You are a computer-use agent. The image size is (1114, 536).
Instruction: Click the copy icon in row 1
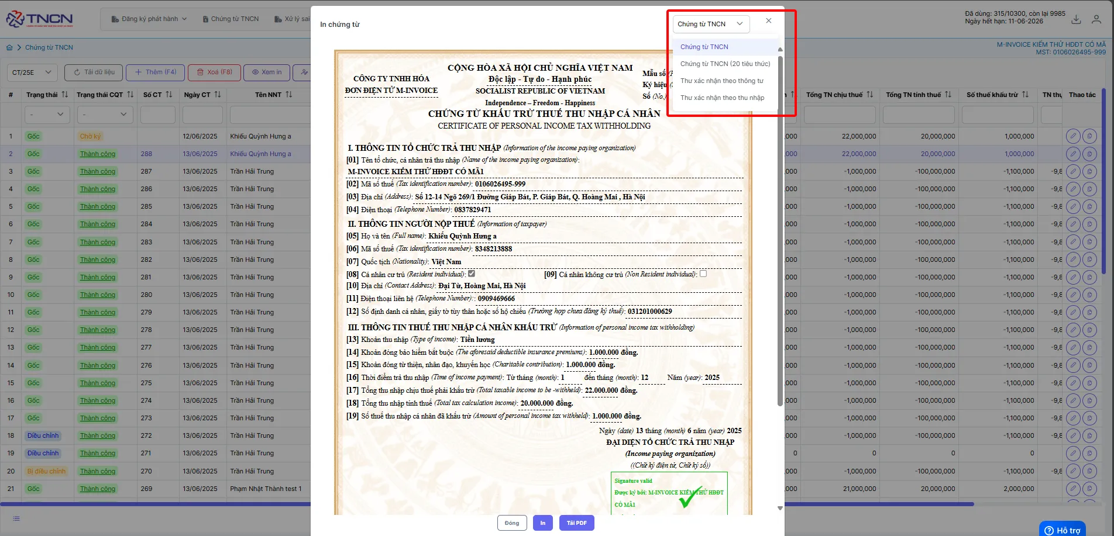tap(1089, 136)
